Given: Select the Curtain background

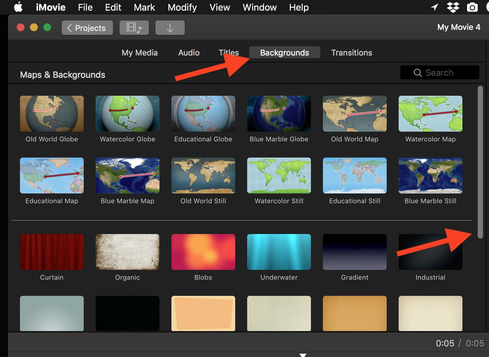Looking at the screenshot, I should [52, 252].
